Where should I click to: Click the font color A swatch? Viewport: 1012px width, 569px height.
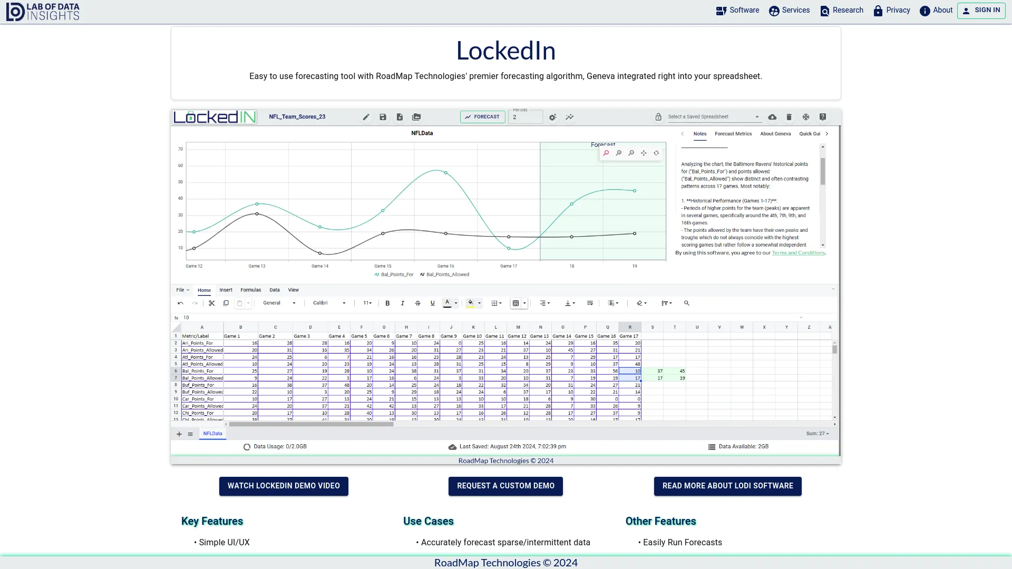click(x=447, y=303)
